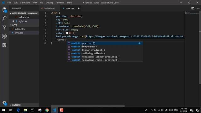
Task: Choose the -webkit-radial-gradient() suggestion
Action: tap(105, 53)
